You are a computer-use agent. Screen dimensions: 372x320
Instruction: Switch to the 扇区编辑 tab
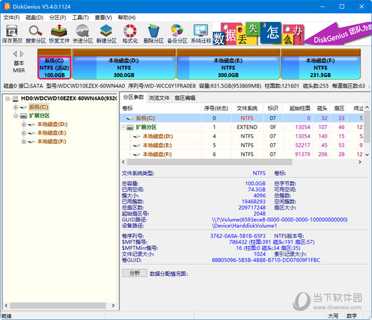(x=184, y=98)
